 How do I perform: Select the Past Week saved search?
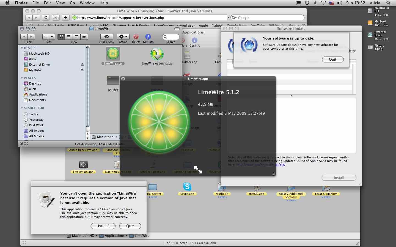pos(36,125)
